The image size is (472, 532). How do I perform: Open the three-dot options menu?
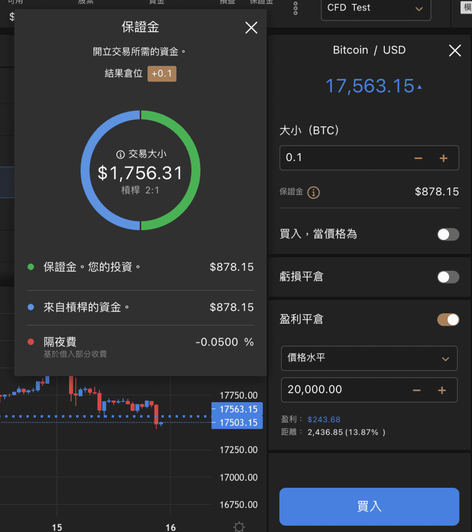point(295,8)
